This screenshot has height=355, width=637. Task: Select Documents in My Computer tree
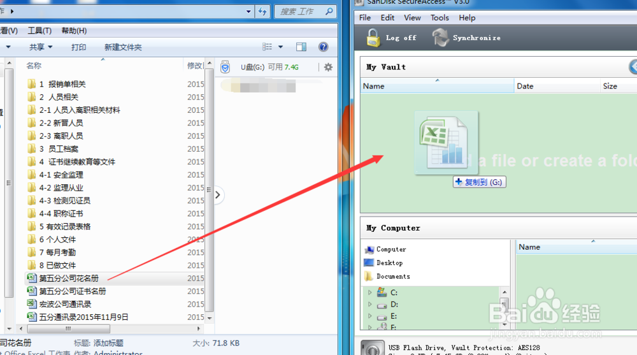click(x=387, y=276)
